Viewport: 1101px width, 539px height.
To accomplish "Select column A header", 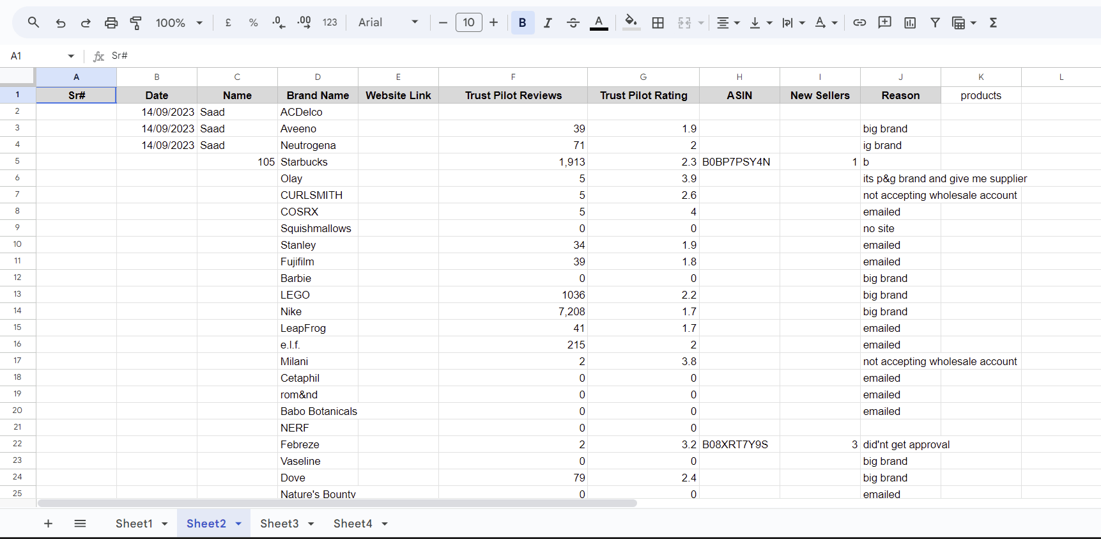I will pyautogui.click(x=76, y=77).
